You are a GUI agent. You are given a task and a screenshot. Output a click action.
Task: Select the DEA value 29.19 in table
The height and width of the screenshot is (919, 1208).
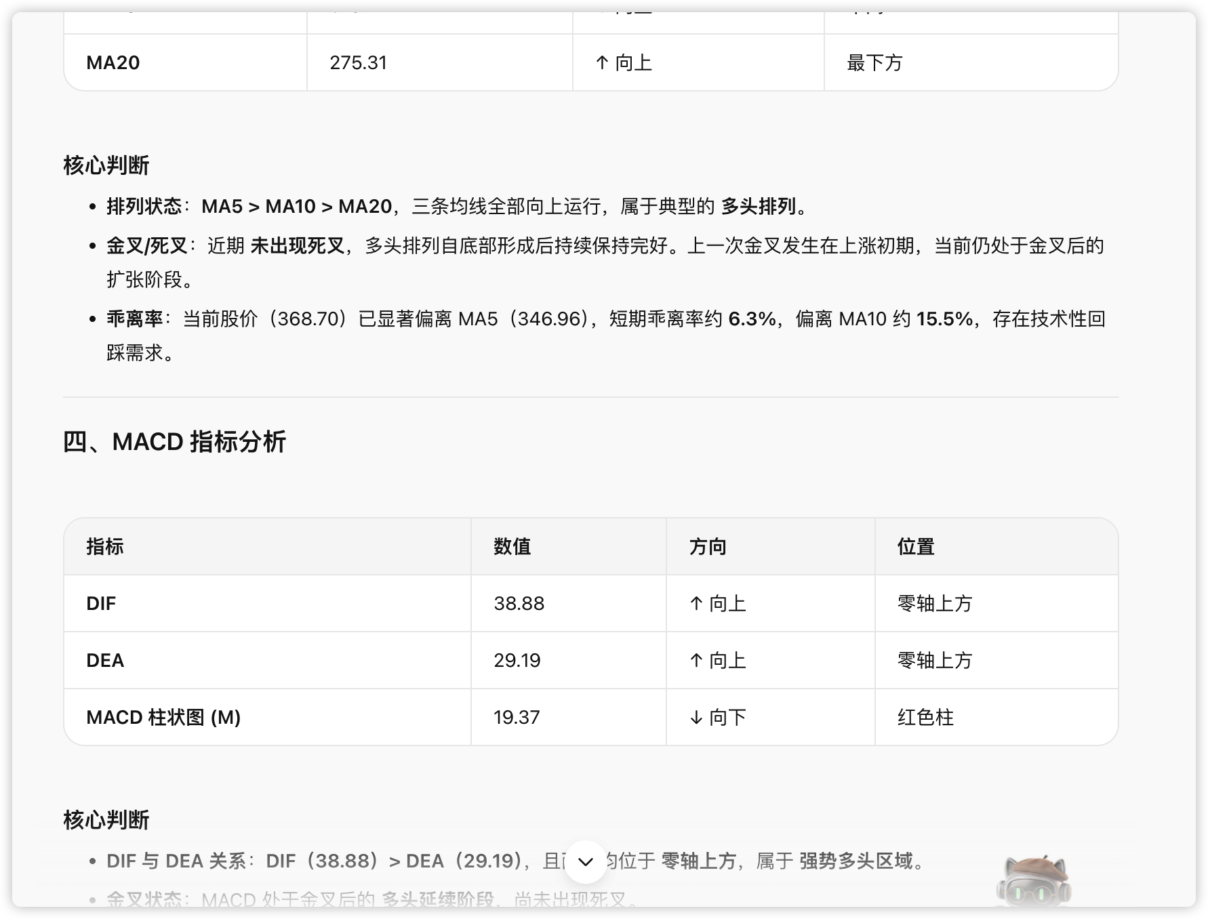click(517, 660)
